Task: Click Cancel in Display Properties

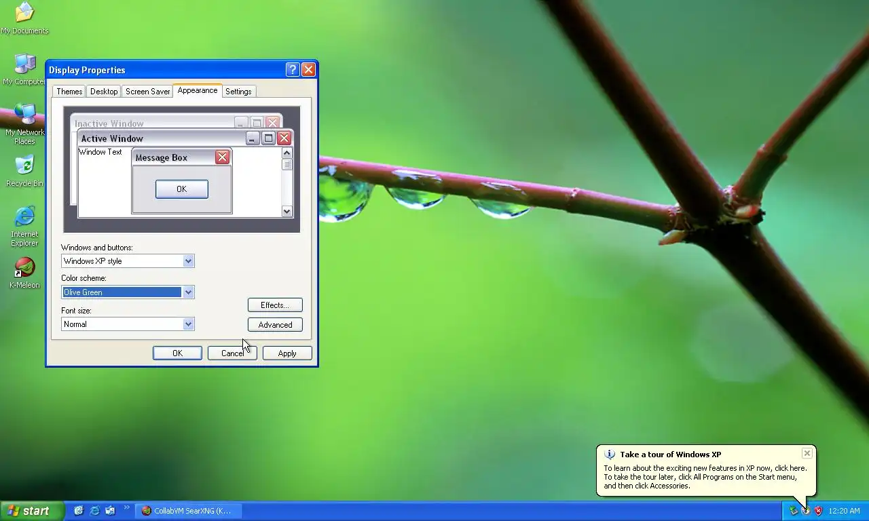Action: (x=232, y=353)
